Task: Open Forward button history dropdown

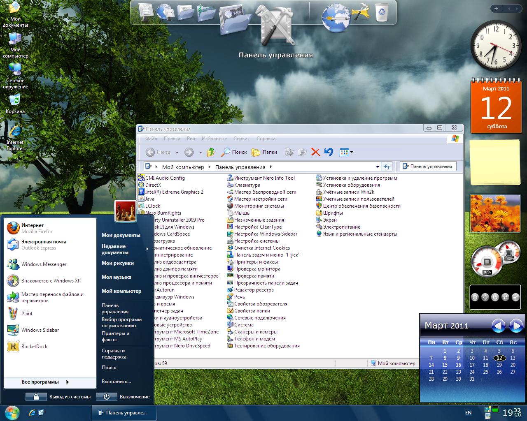Action: pyautogui.click(x=201, y=152)
